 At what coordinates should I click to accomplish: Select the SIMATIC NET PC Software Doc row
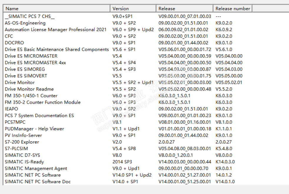click(x=38, y=182)
